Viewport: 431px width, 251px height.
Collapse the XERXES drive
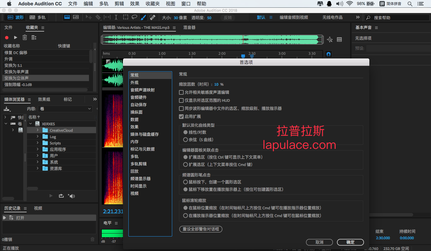(30, 124)
